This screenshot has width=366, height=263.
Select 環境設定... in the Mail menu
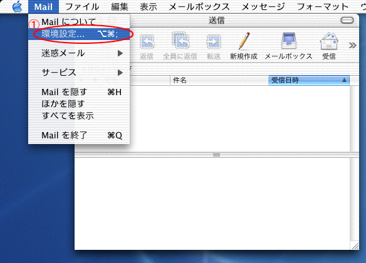coord(79,34)
